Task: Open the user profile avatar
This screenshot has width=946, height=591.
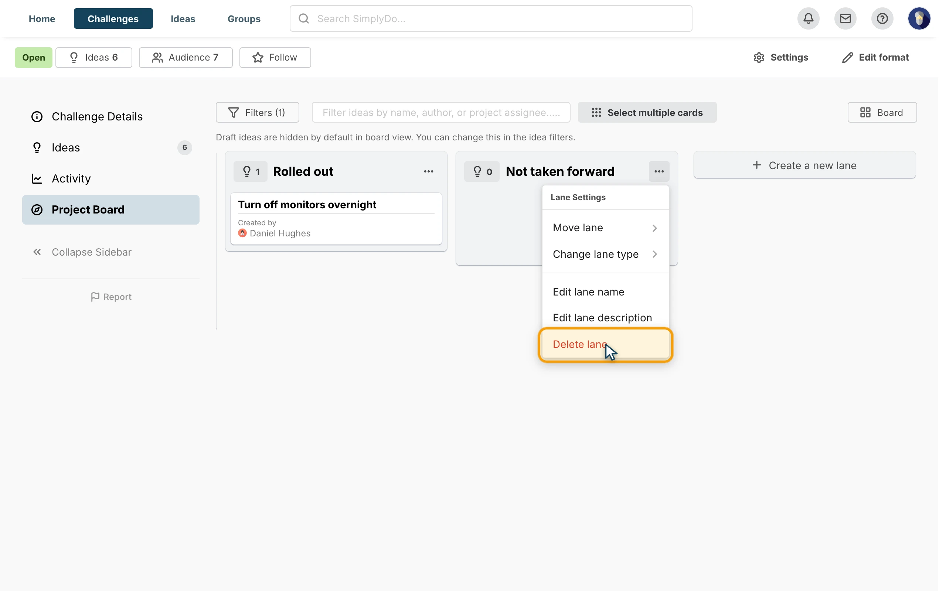Action: [x=919, y=18]
